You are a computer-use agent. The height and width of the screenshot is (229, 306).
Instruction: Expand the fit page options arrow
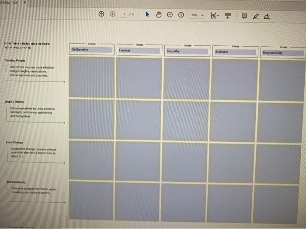(x=218, y=16)
